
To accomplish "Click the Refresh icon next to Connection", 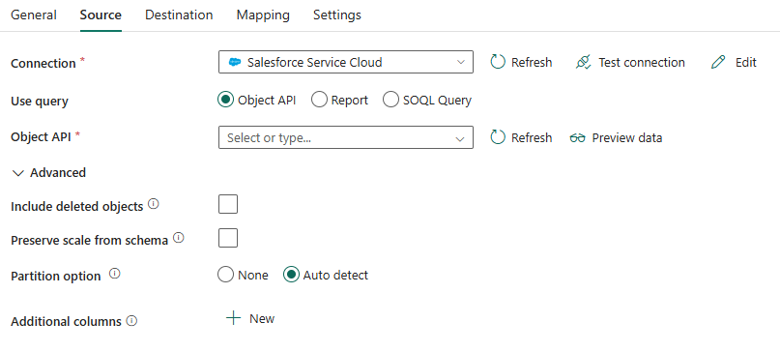I will (498, 62).
